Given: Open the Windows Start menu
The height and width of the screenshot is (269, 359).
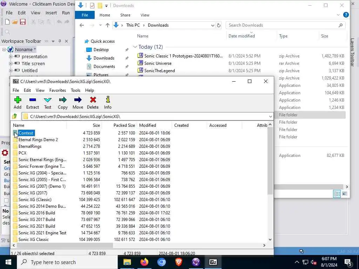Looking at the screenshot, I should [x=8, y=262].
